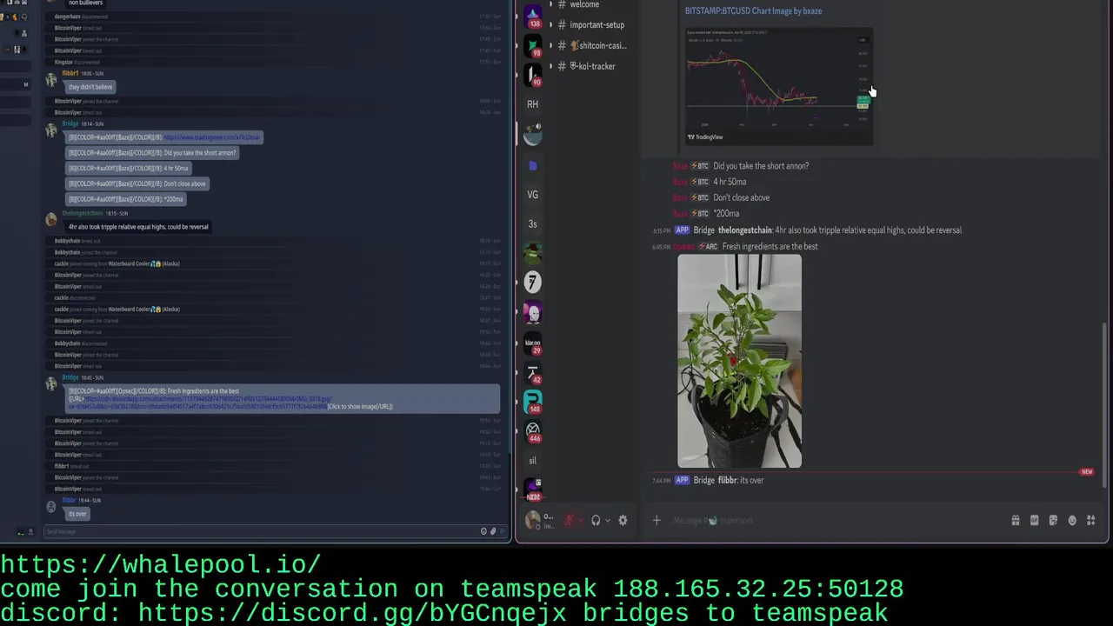Image resolution: width=1113 pixels, height=626 pixels.
Task: Toggle deafen headphones in Discord
Action: point(596,520)
